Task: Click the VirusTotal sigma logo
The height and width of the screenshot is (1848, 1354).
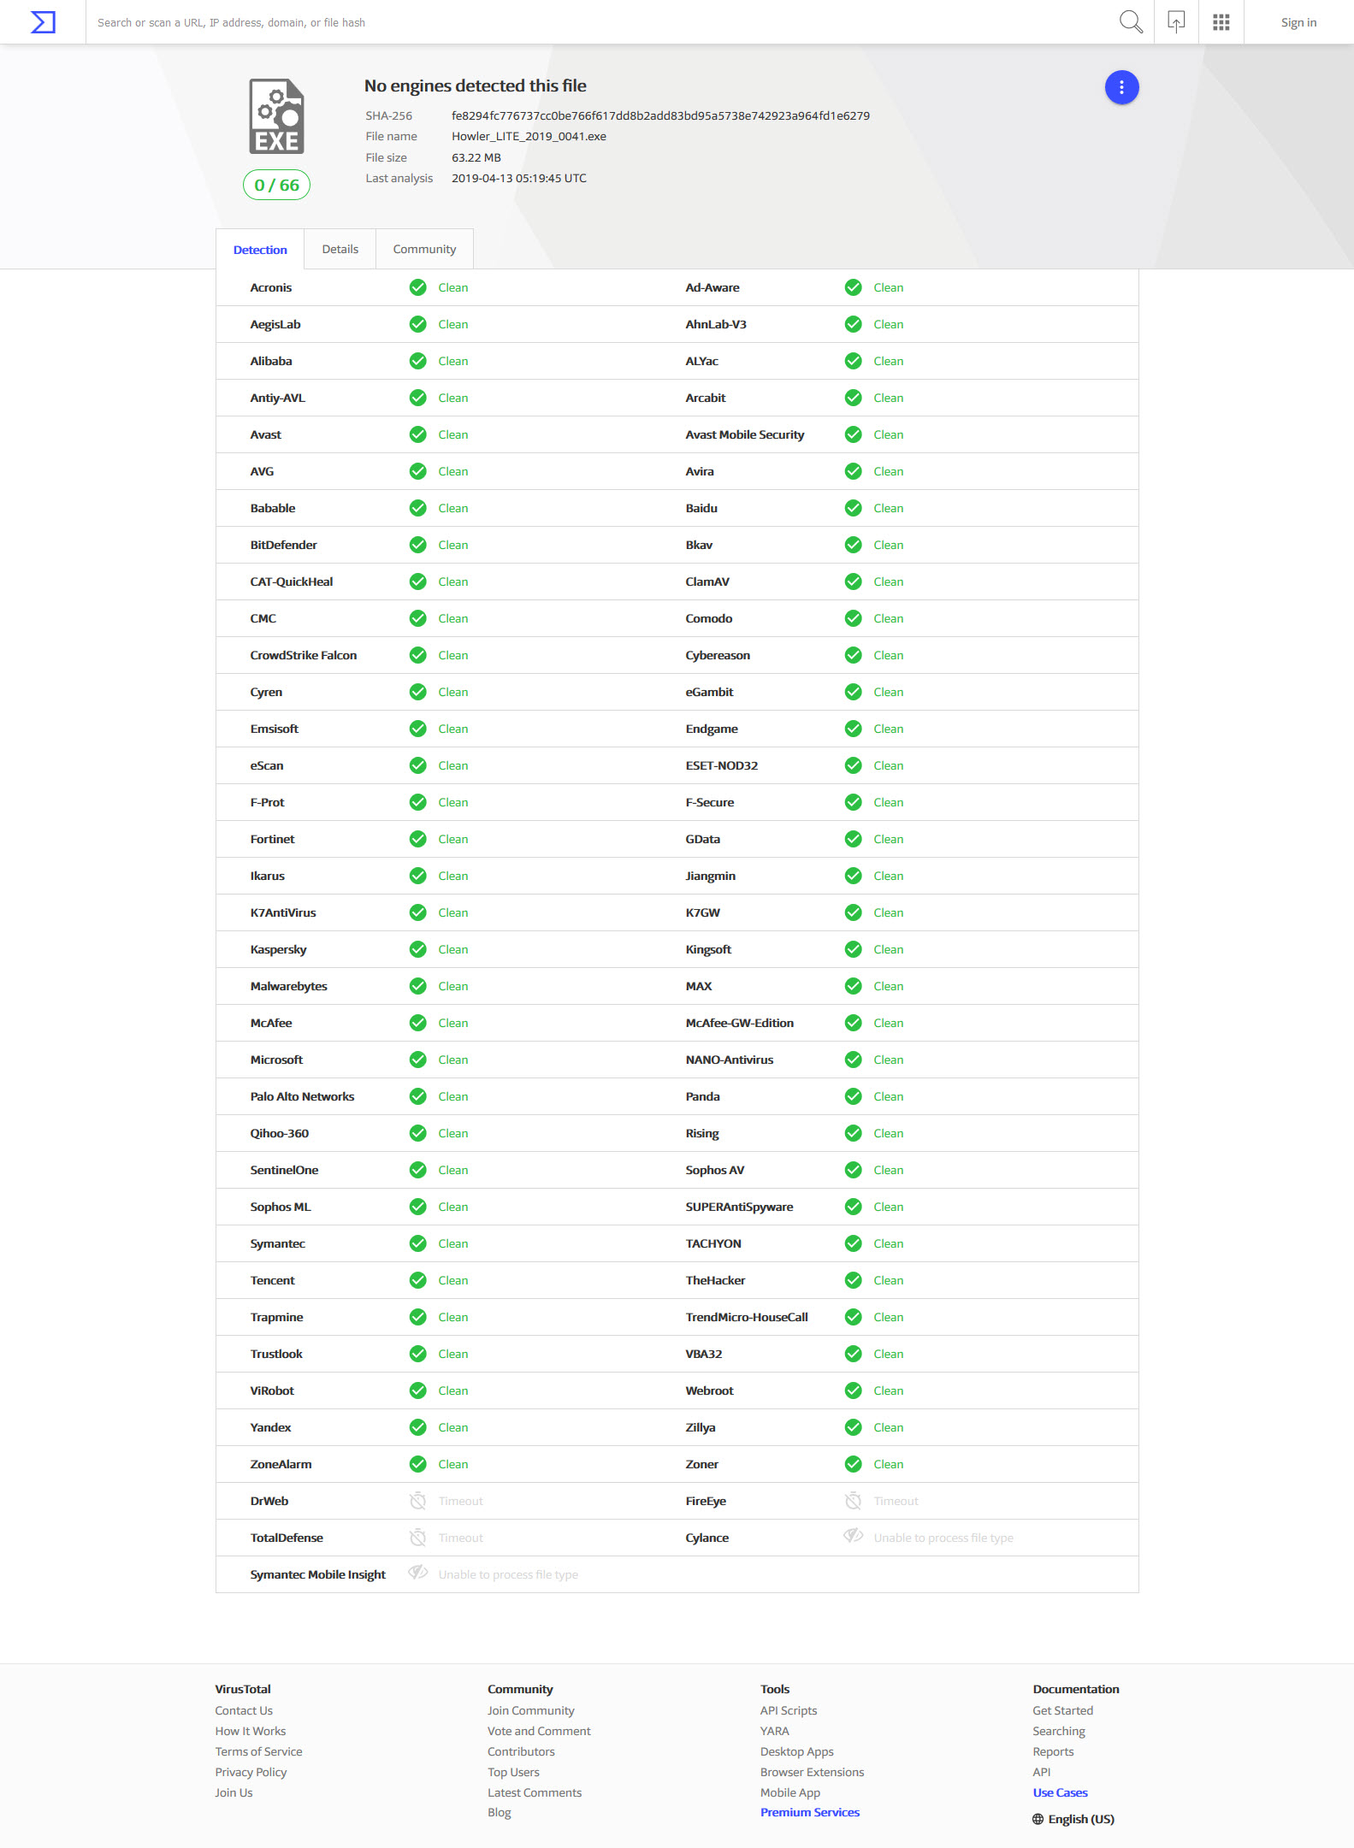Action: point(43,22)
